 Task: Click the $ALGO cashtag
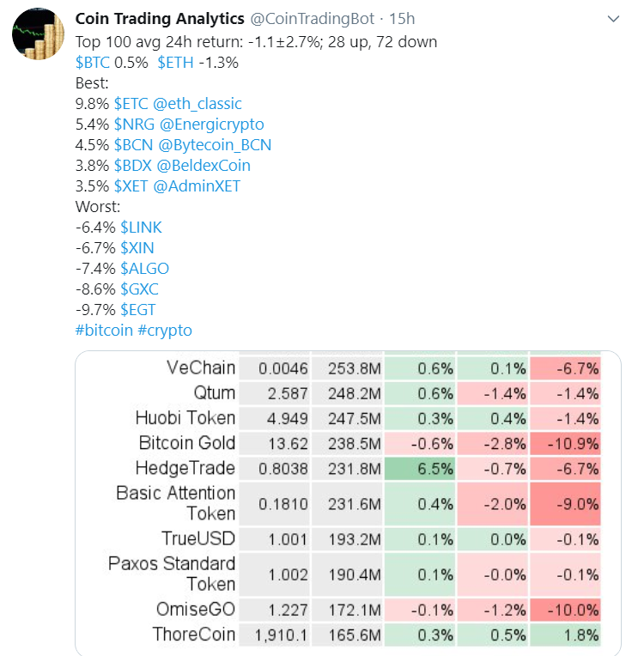click(144, 269)
